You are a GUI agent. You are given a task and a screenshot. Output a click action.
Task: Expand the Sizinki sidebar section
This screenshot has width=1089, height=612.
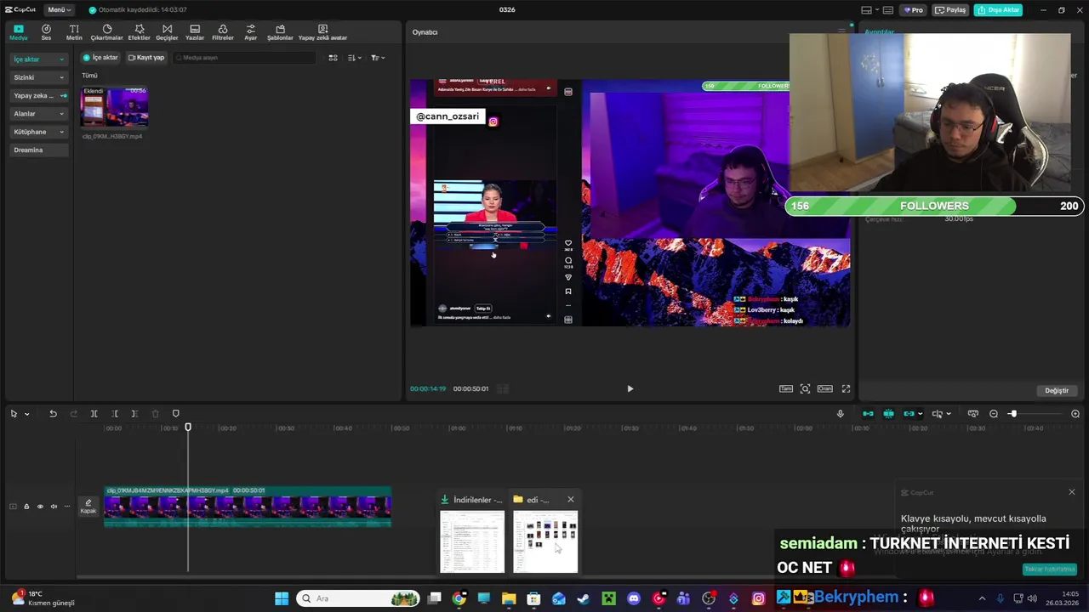coord(38,77)
